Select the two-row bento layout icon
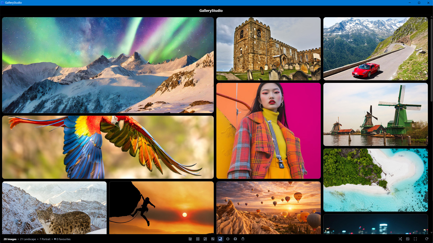 pyautogui.click(x=213, y=239)
